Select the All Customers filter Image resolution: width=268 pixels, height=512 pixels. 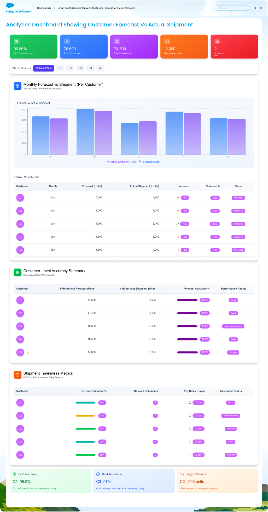click(x=44, y=68)
